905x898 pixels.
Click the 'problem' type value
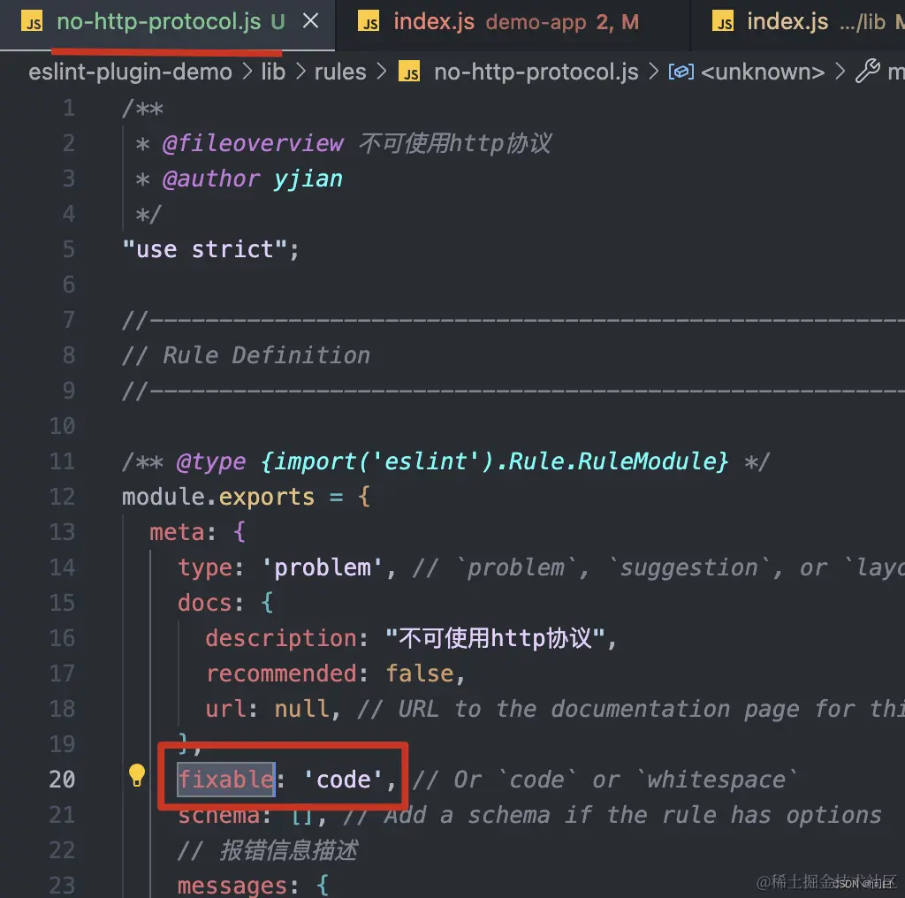322,568
